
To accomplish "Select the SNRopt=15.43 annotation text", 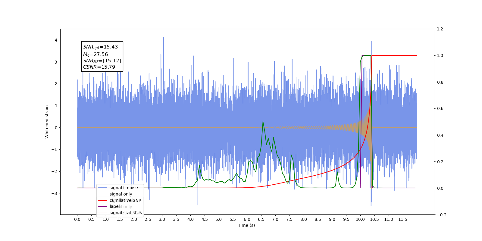I will pyautogui.click(x=100, y=47).
